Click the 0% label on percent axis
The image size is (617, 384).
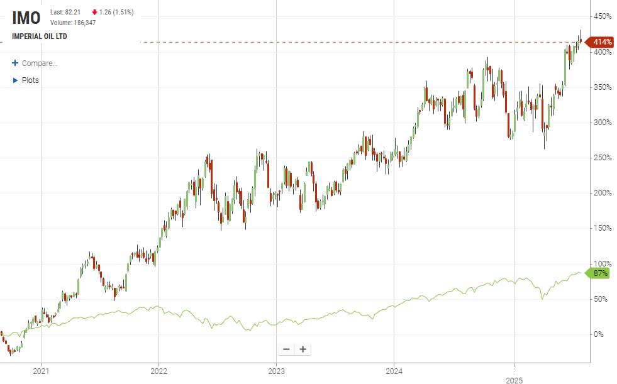(599, 334)
